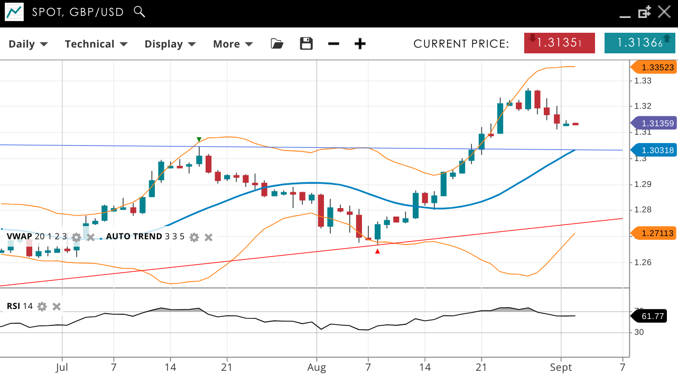Zoom out with the minus icon
Image resolution: width=678 pixels, height=375 pixels.
[333, 44]
